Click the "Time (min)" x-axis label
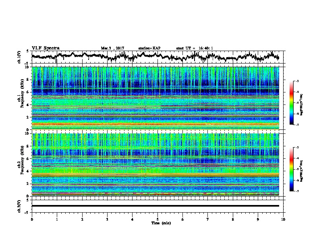The image size is (319, 246). (x=161, y=223)
